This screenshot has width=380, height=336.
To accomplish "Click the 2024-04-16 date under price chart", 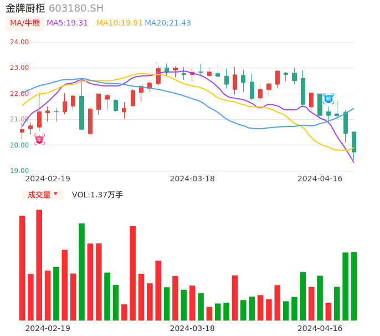I will tap(320, 179).
